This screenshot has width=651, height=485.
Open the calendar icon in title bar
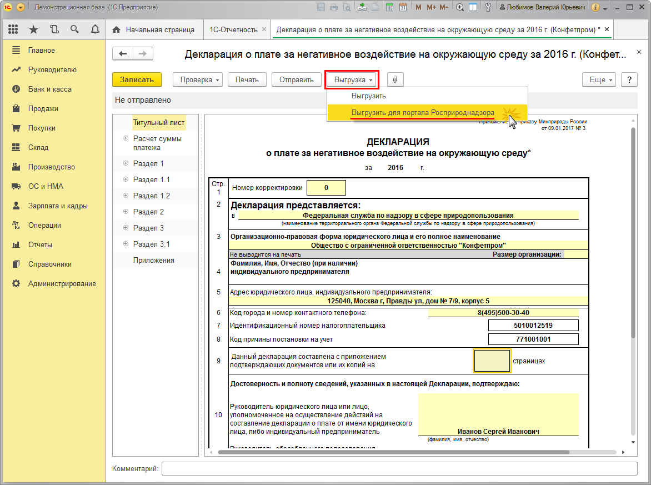coord(403,8)
